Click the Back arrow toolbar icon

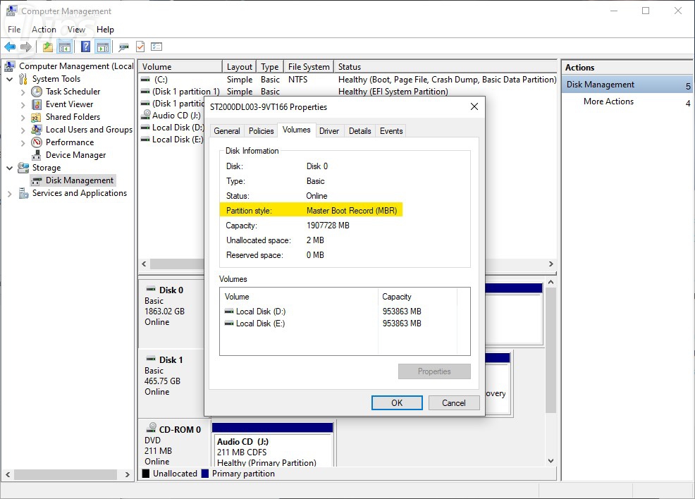[x=10, y=47]
